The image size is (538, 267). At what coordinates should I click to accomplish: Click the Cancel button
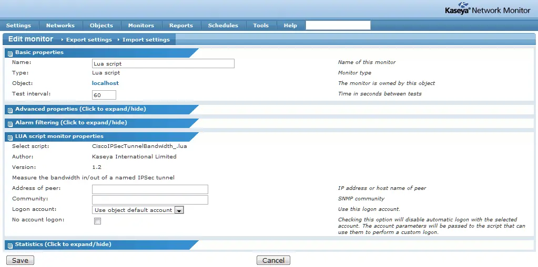pyautogui.click(x=273, y=260)
